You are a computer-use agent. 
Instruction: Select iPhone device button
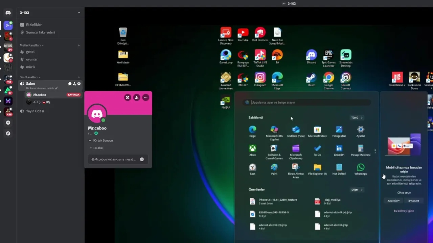413,201
